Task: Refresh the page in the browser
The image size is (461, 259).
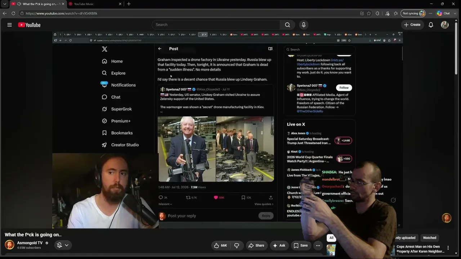Action: pyautogui.click(x=13, y=13)
